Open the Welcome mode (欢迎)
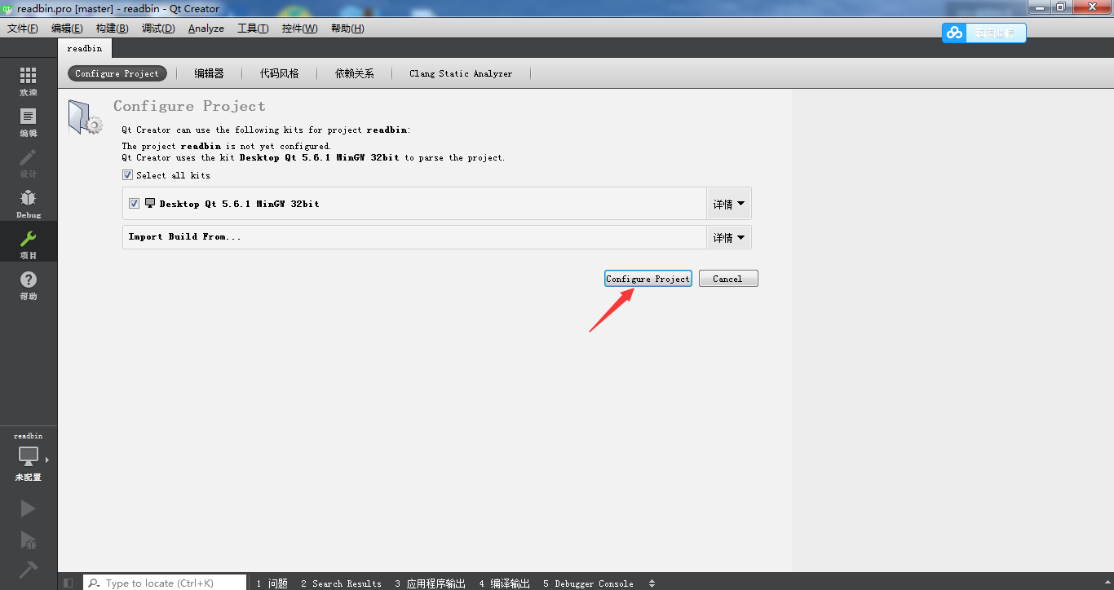 29,81
